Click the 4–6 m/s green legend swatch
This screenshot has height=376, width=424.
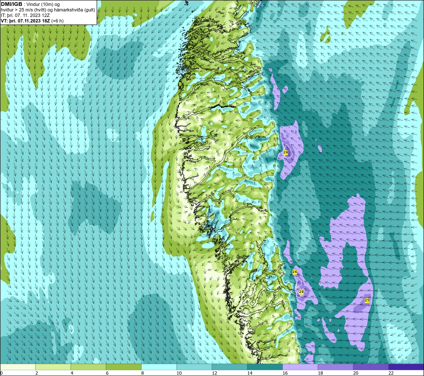click(x=89, y=367)
